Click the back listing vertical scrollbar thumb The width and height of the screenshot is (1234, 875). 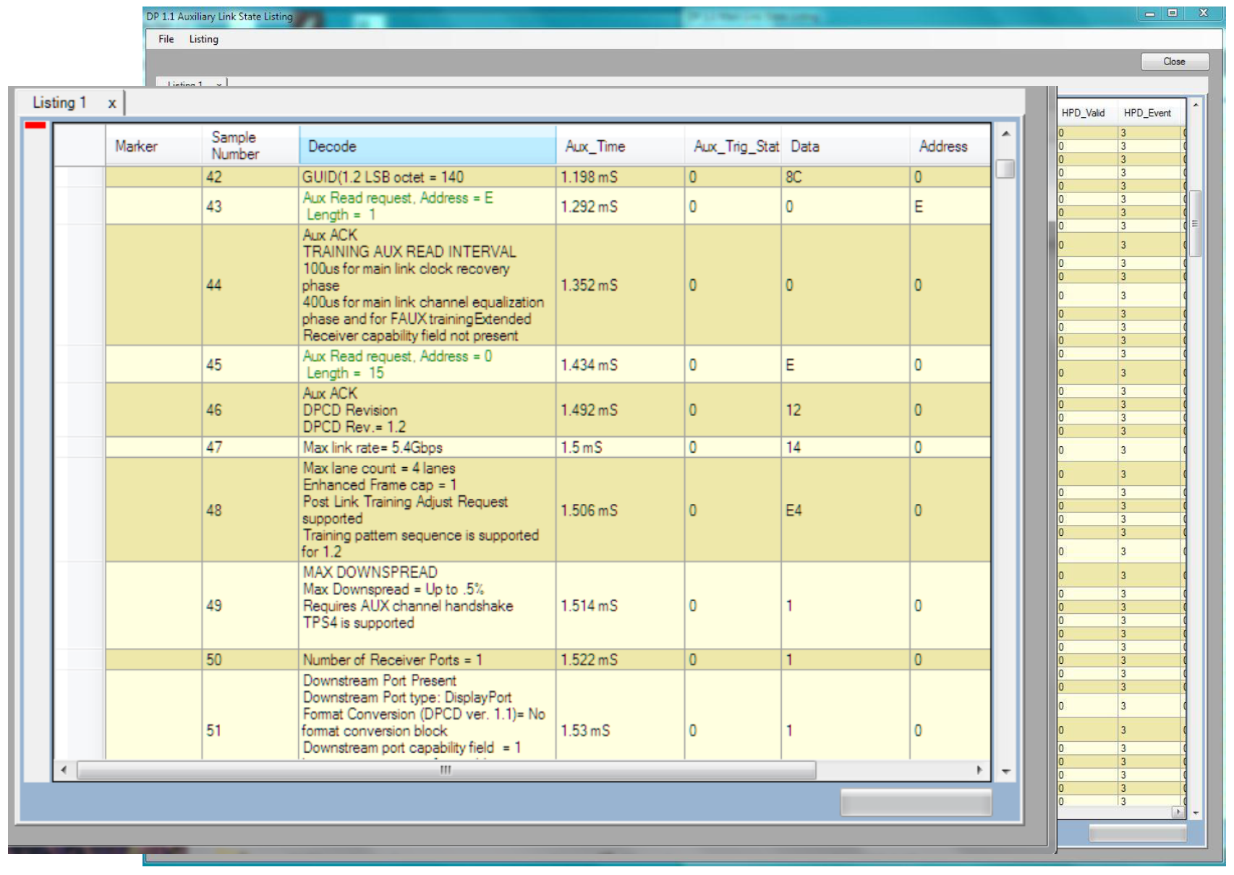click(1196, 223)
